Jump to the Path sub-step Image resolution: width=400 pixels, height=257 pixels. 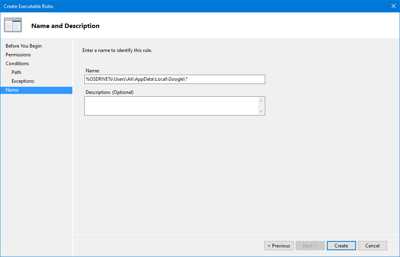pos(16,72)
